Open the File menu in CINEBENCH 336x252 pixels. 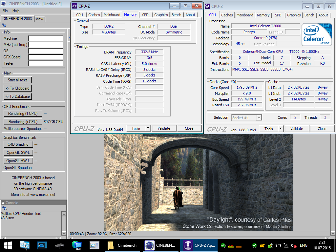(5, 11)
